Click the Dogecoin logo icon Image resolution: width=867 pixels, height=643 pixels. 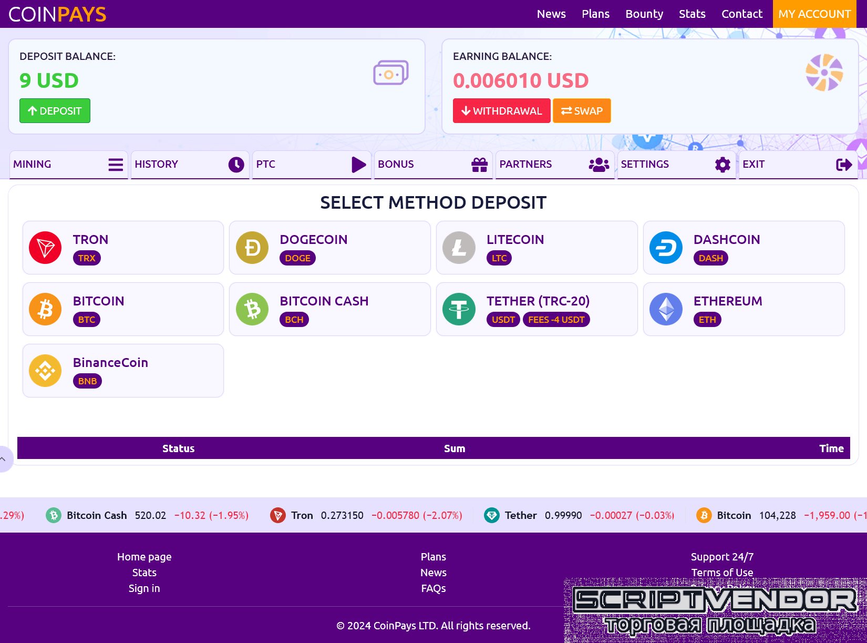point(252,248)
